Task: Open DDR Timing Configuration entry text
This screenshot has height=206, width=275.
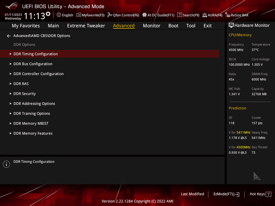Action: click(x=36, y=54)
